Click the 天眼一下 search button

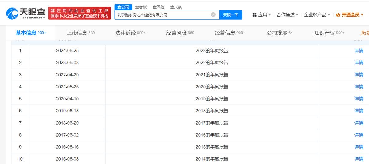pyautogui.click(x=231, y=15)
